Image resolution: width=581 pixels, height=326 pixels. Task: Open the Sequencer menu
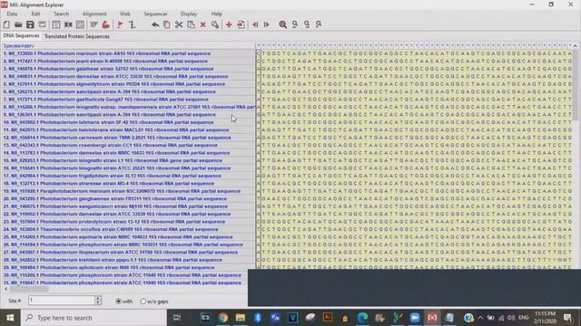(x=155, y=14)
